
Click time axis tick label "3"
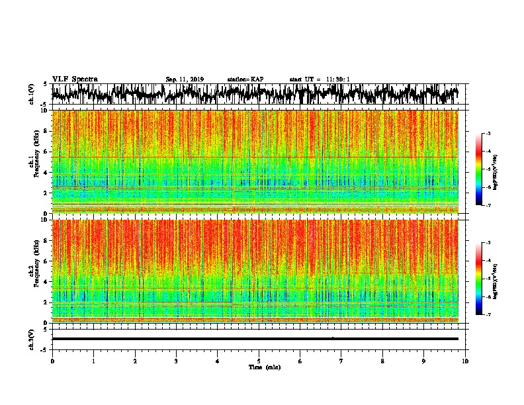[x=176, y=361]
